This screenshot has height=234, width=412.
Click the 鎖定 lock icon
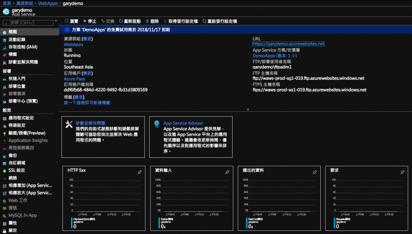point(4,231)
